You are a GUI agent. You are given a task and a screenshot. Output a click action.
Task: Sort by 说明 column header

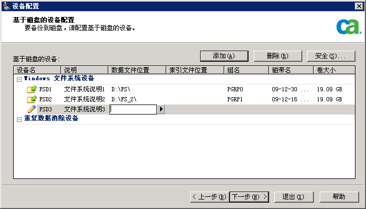[84, 70]
